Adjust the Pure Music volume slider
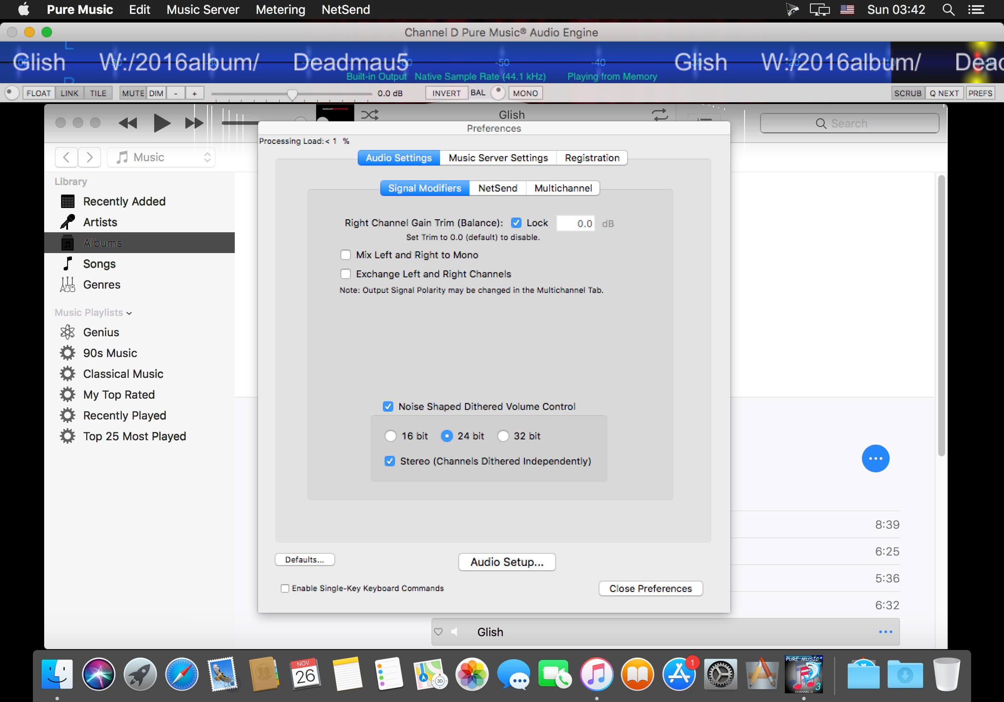Screen dimensions: 1004x702 click(x=291, y=94)
